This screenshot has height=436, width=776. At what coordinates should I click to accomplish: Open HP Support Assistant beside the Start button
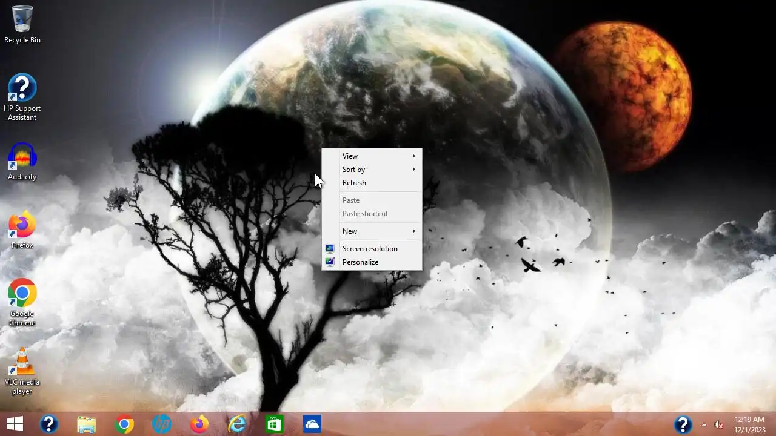(49, 424)
